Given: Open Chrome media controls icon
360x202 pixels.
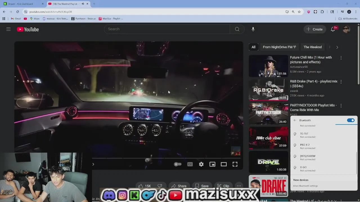Looking at the screenshot, I should click(342, 12).
